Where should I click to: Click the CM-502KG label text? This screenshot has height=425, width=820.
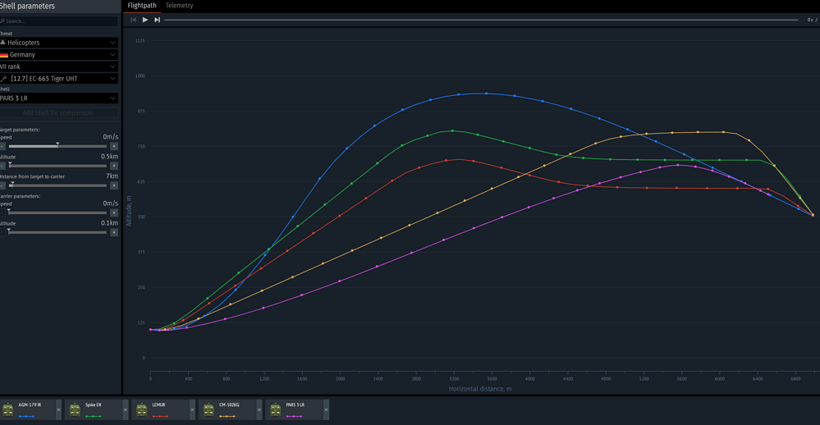pyautogui.click(x=229, y=405)
